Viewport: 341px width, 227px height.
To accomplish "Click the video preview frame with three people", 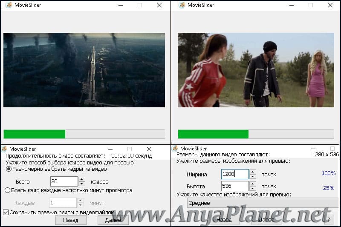I will pyautogui.click(x=256, y=70).
